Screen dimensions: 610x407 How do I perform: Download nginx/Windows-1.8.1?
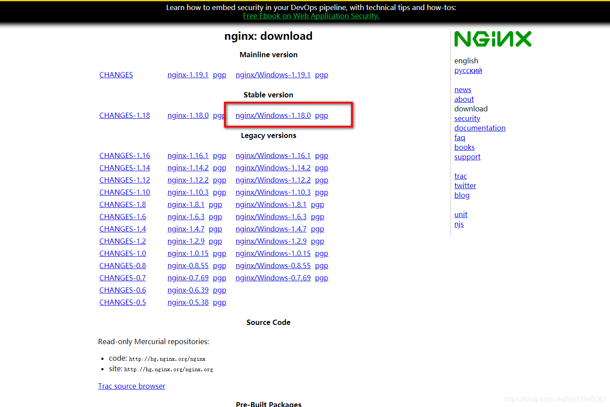point(271,204)
